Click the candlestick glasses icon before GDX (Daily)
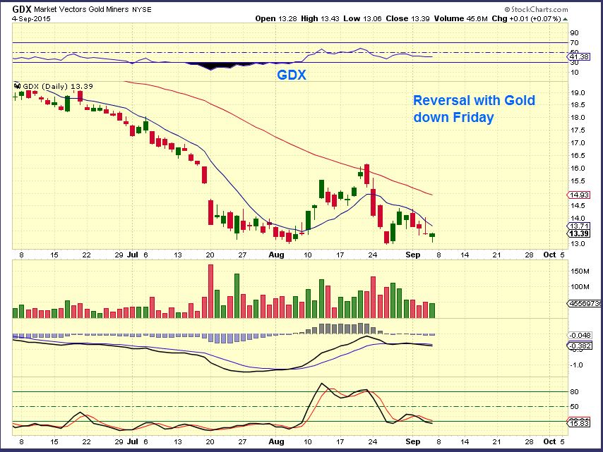This screenshot has width=603, height=452. point(17,86)
